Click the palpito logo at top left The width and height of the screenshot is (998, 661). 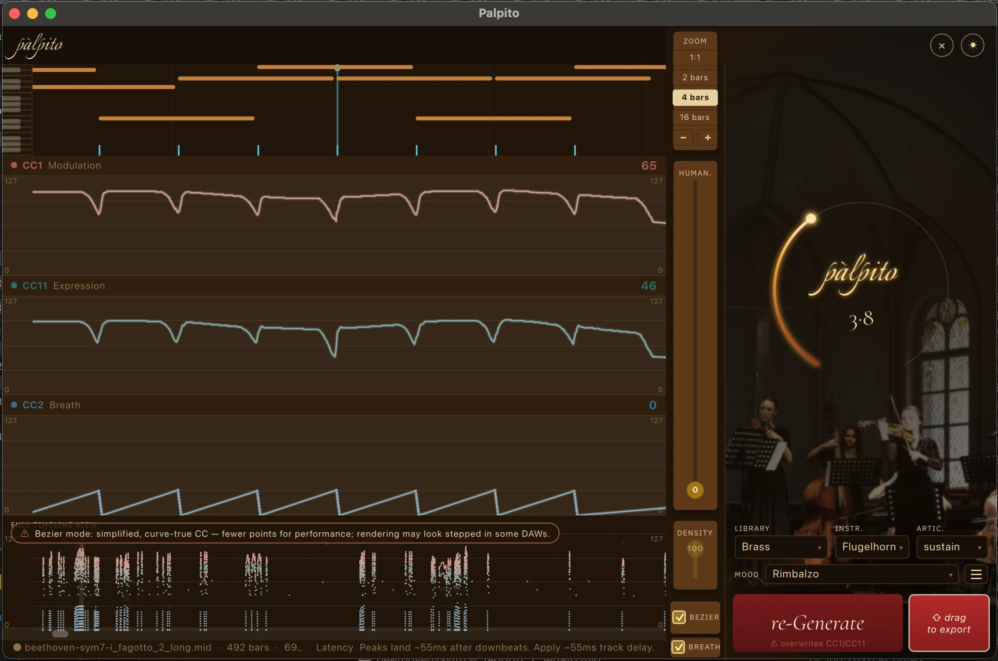34,46
